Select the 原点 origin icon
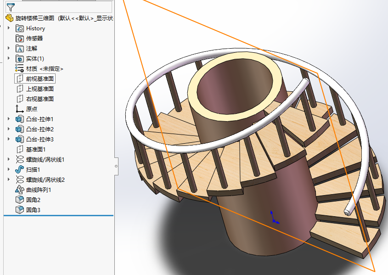Viewport: 388px width, 275px height. (x=20, y=109)
